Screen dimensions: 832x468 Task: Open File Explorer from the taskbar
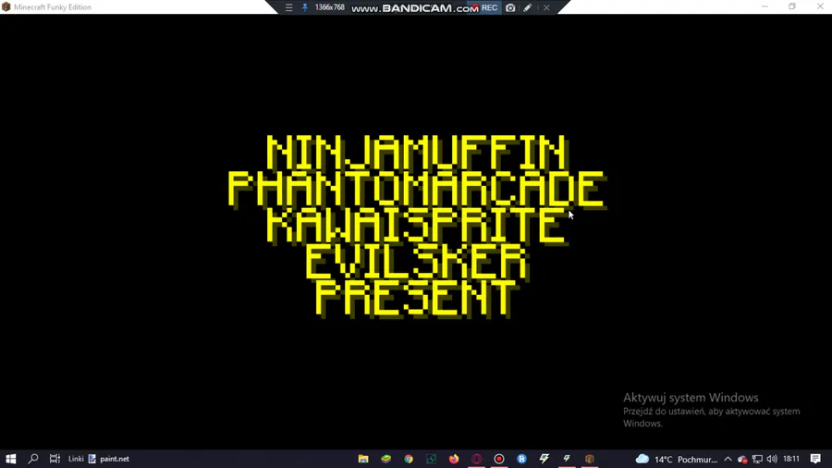tap(363, 459)
